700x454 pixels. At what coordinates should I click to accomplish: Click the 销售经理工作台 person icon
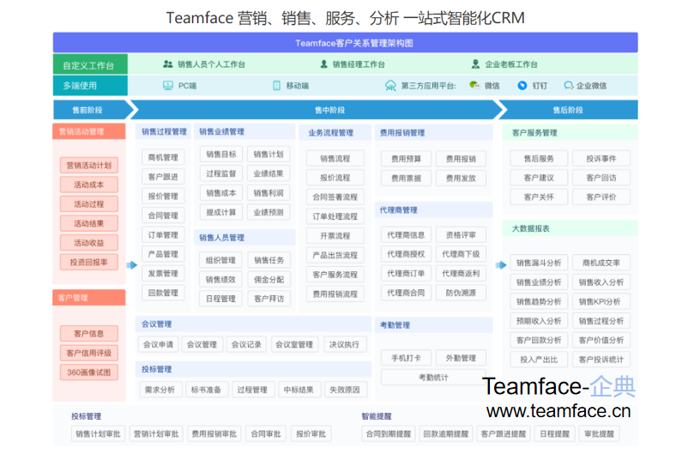point(323,64)
